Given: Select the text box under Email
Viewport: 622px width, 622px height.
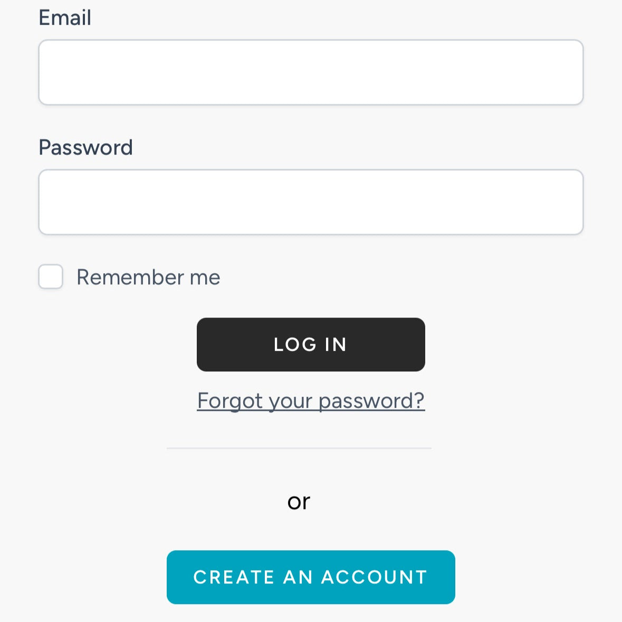Looking at the screenshot, I should (311, 72).
